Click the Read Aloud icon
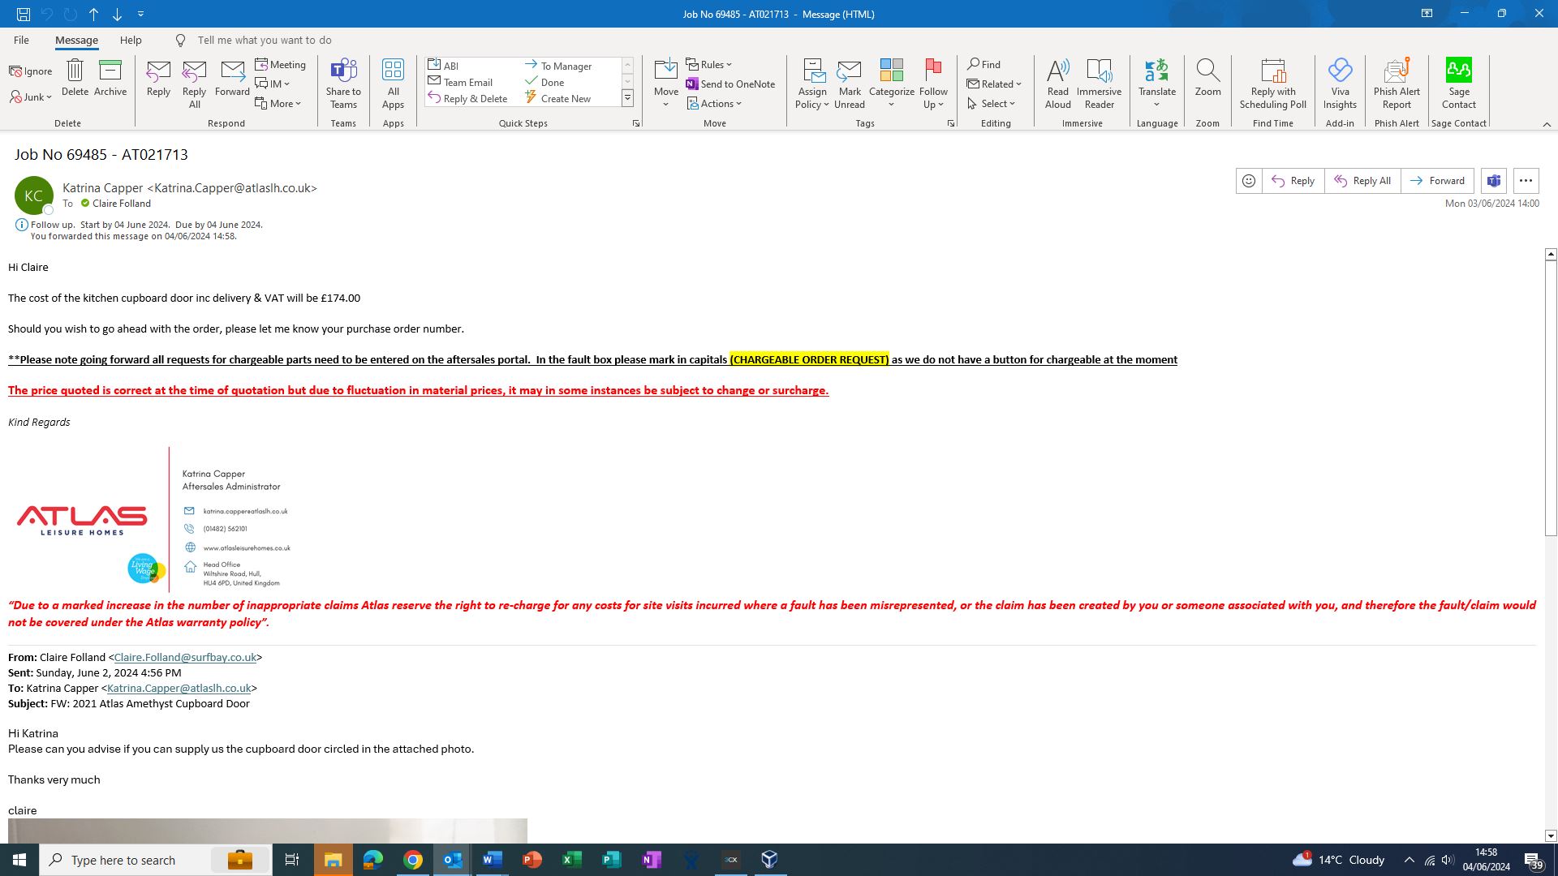 click(x=1057, y=71)
